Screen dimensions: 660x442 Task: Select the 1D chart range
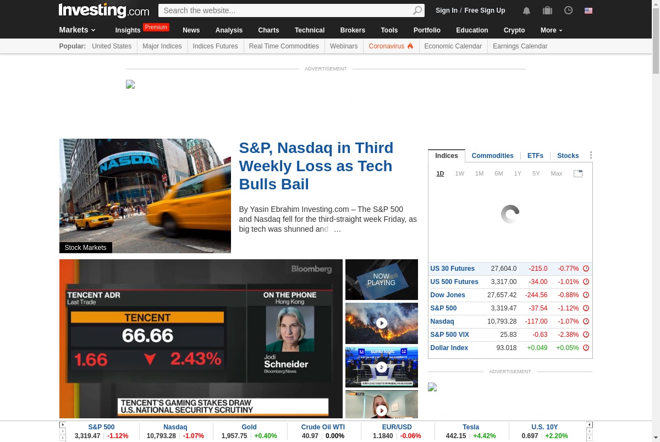coord(440,173)
